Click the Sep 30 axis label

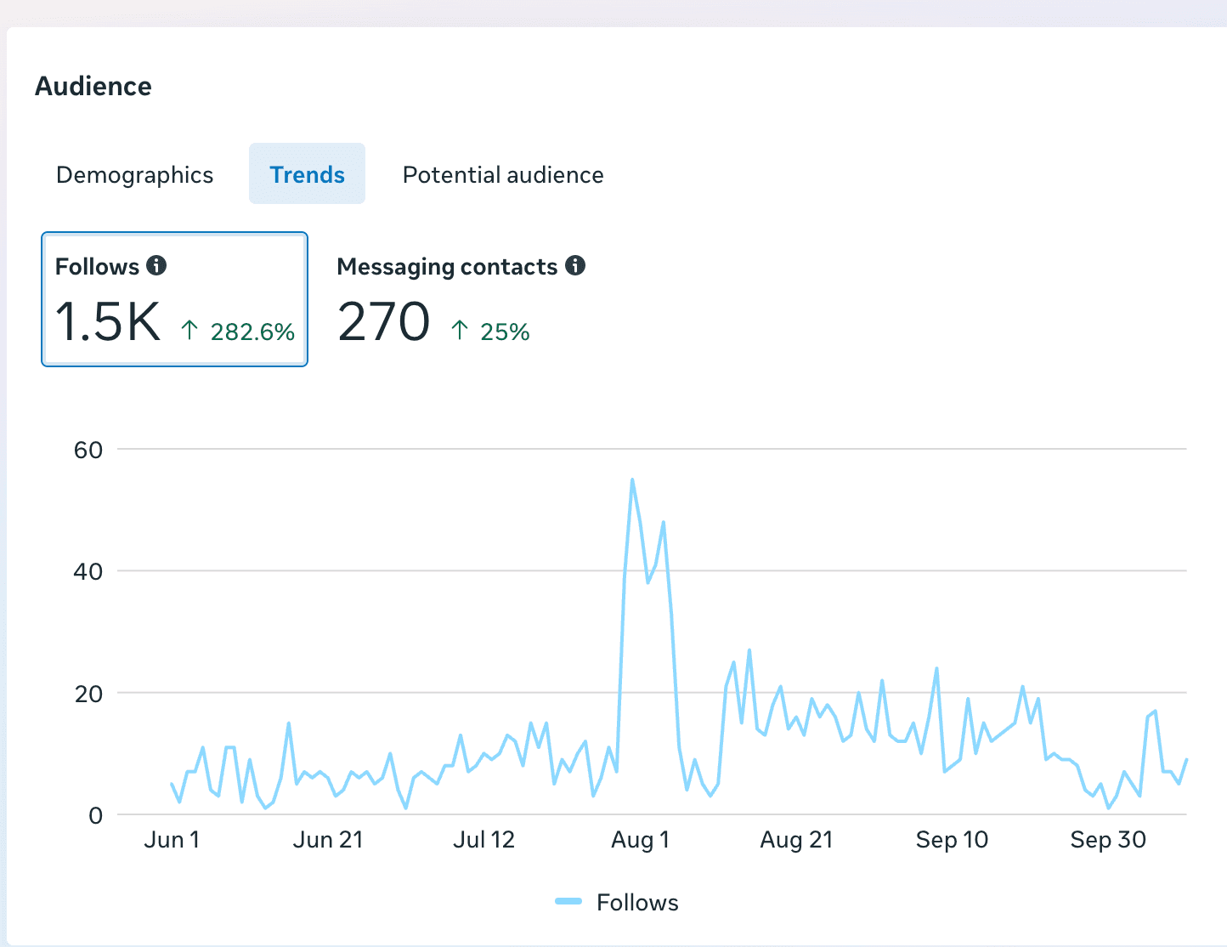click(x=1108, y=840)
